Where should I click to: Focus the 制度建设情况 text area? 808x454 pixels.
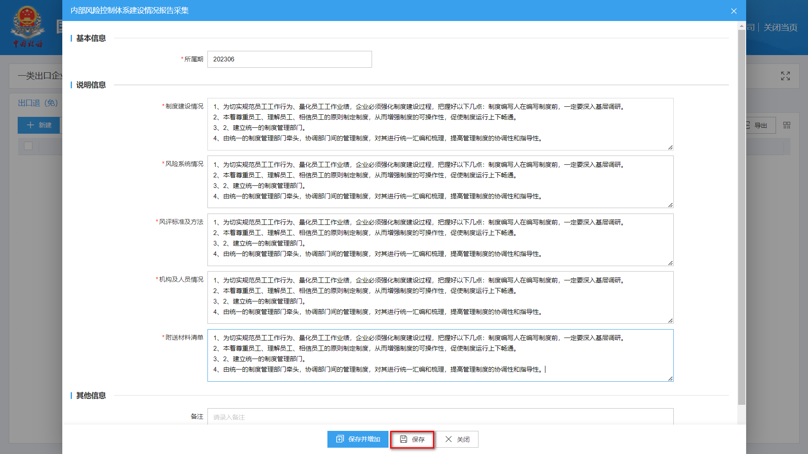(440, 124)
